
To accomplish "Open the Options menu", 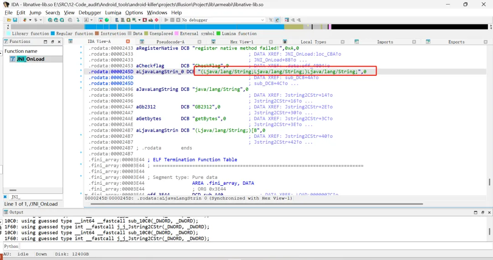I will click(x=134, y=13).
